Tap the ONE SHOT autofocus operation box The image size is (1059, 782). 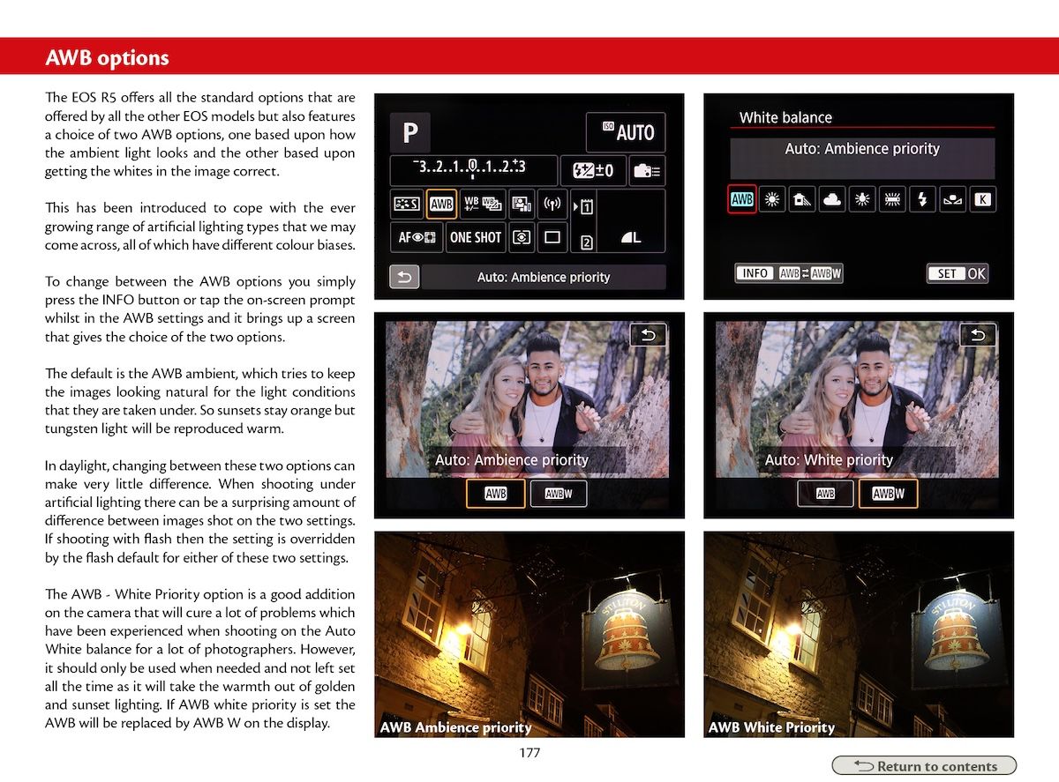[x=476, y=237]
